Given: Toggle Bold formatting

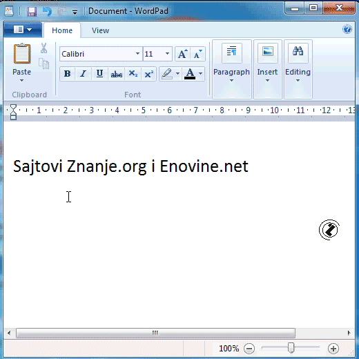Looking at the screenshot, I should click(67, 74).
